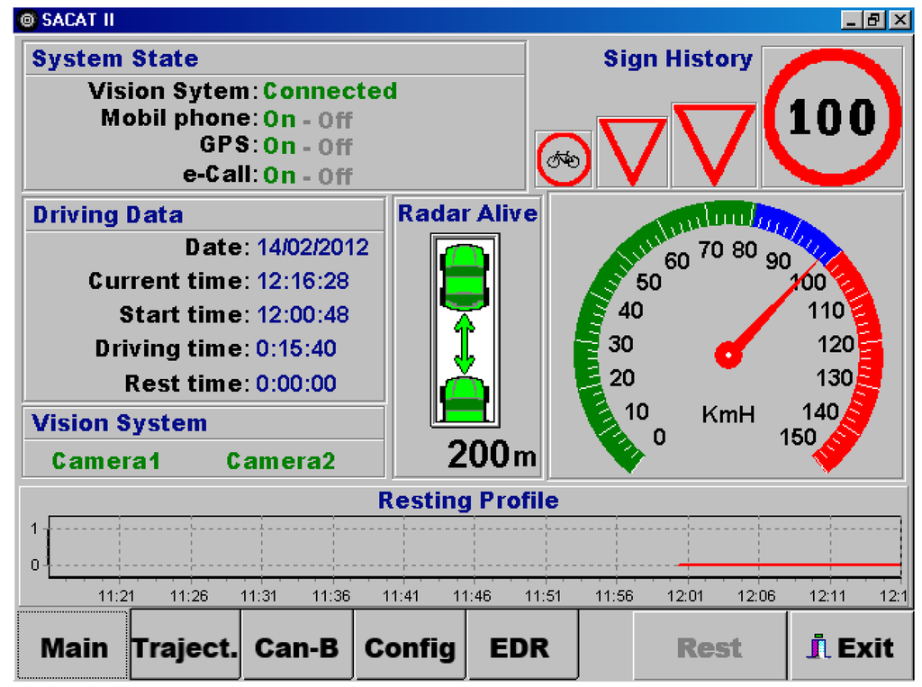This screenshot has height=687, width=922.
Task: Switch to the Traject. tab
Action: tap(185, 647)
